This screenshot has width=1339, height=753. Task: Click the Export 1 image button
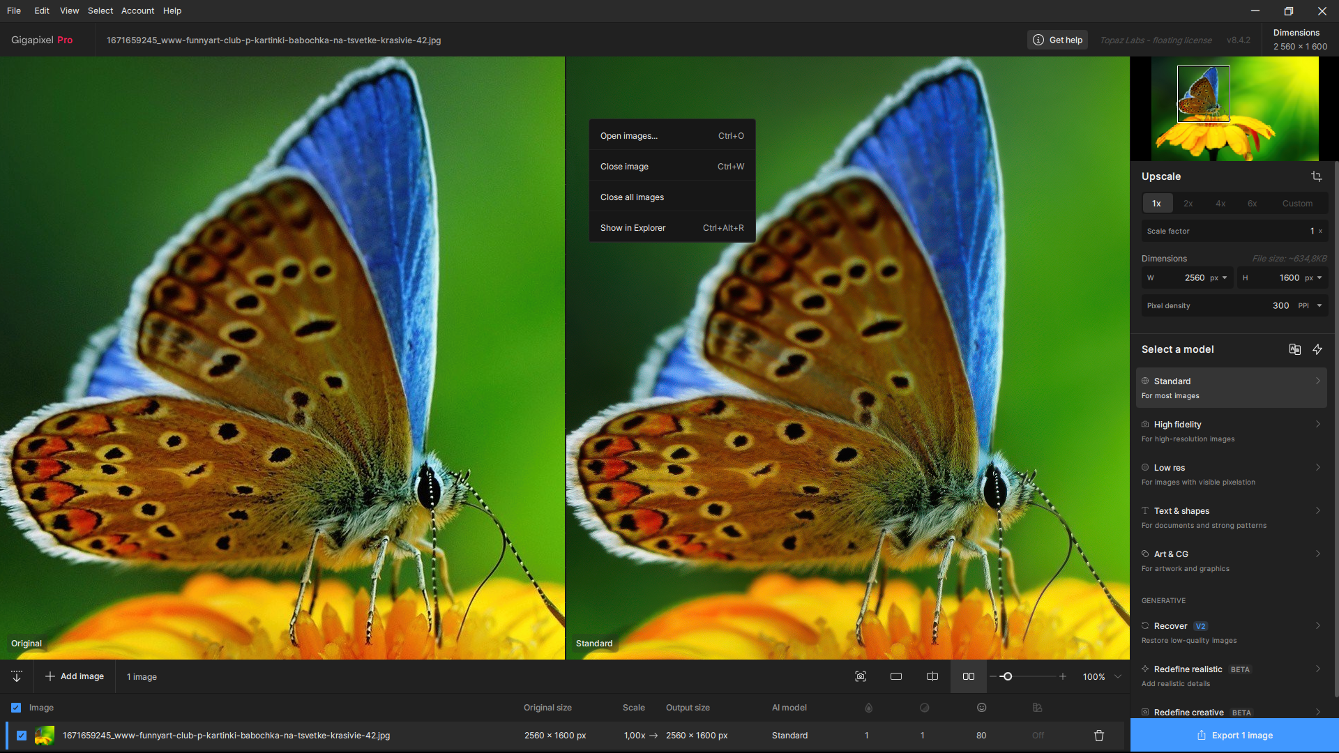(1234, 736)
